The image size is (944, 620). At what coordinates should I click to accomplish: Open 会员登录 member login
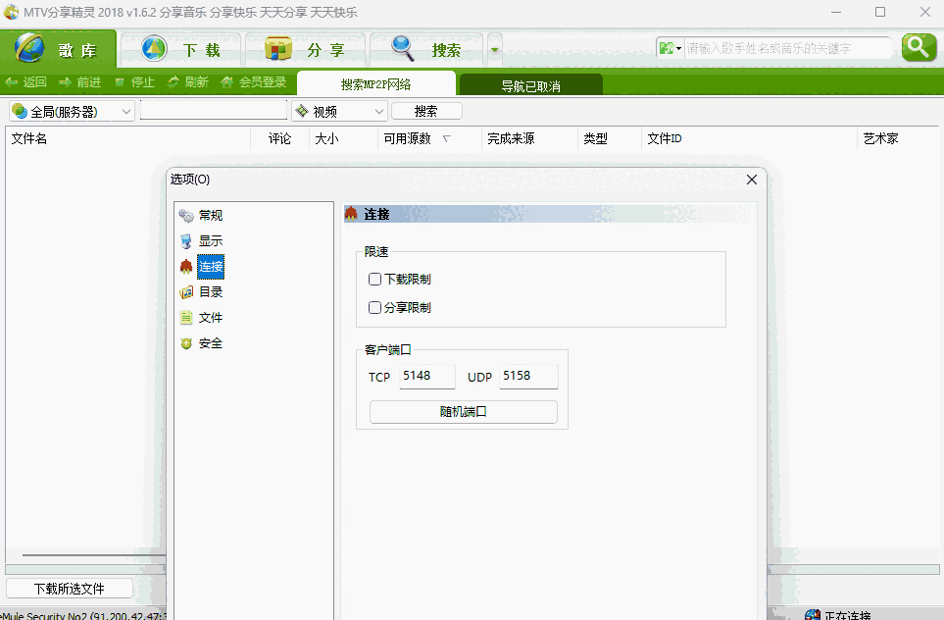click(254, 82)
